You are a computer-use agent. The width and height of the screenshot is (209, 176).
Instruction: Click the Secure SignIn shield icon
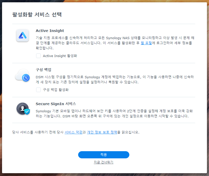coord(23,109)
